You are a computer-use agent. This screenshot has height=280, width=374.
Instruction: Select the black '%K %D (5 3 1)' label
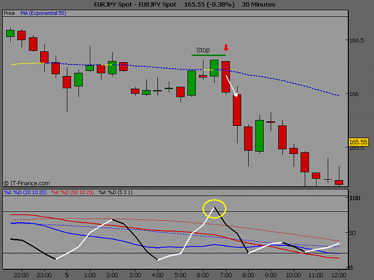pos(115,192)
